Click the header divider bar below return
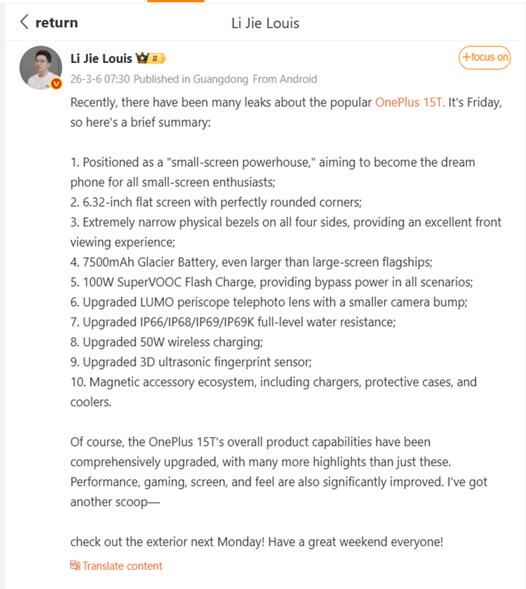Viewport: 526px width, 589px height. pyautogui.click(x=263, y=41)
